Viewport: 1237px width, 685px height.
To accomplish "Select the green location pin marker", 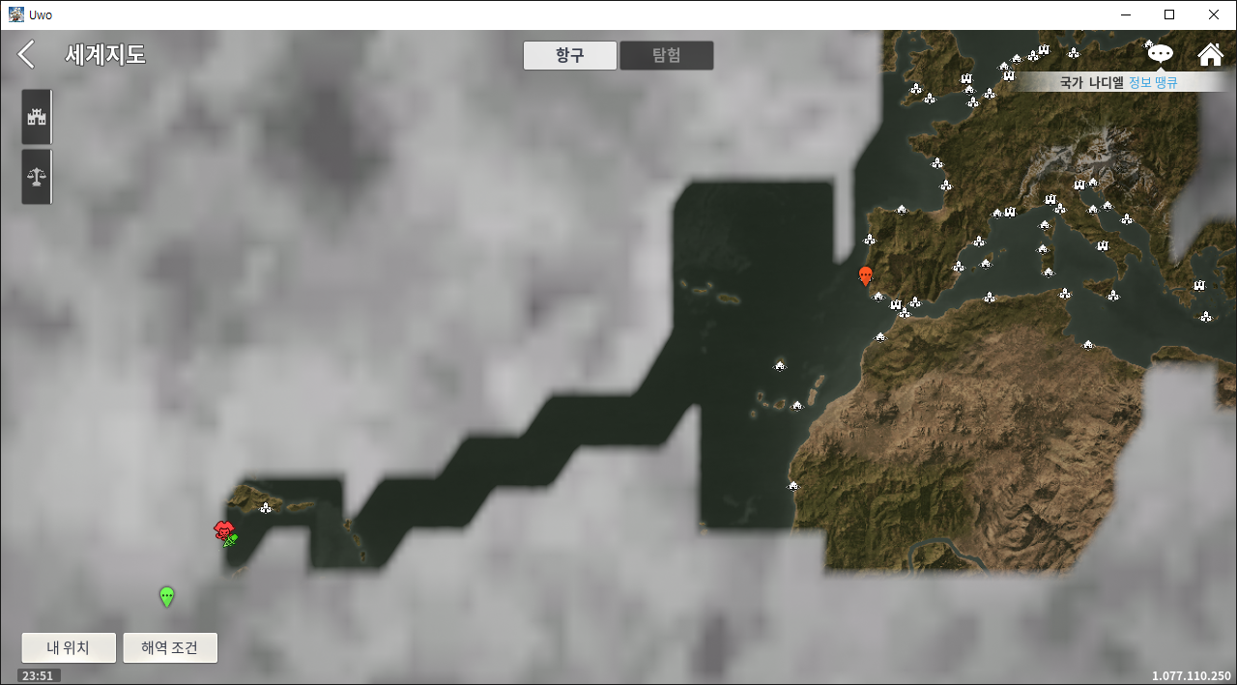I will [x=167, y=597].
